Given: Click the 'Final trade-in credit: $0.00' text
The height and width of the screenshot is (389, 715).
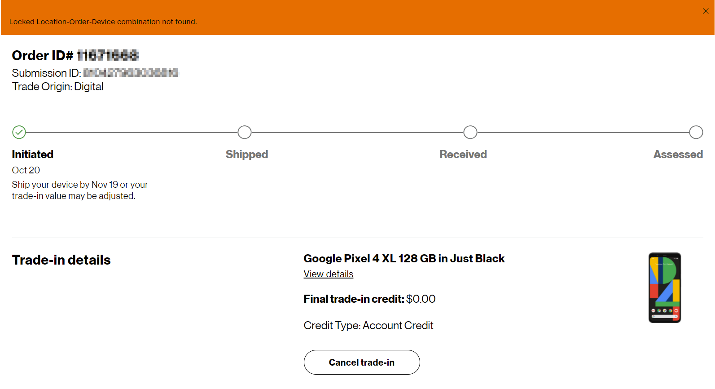Looking at the screenshot, I should 370,299.
